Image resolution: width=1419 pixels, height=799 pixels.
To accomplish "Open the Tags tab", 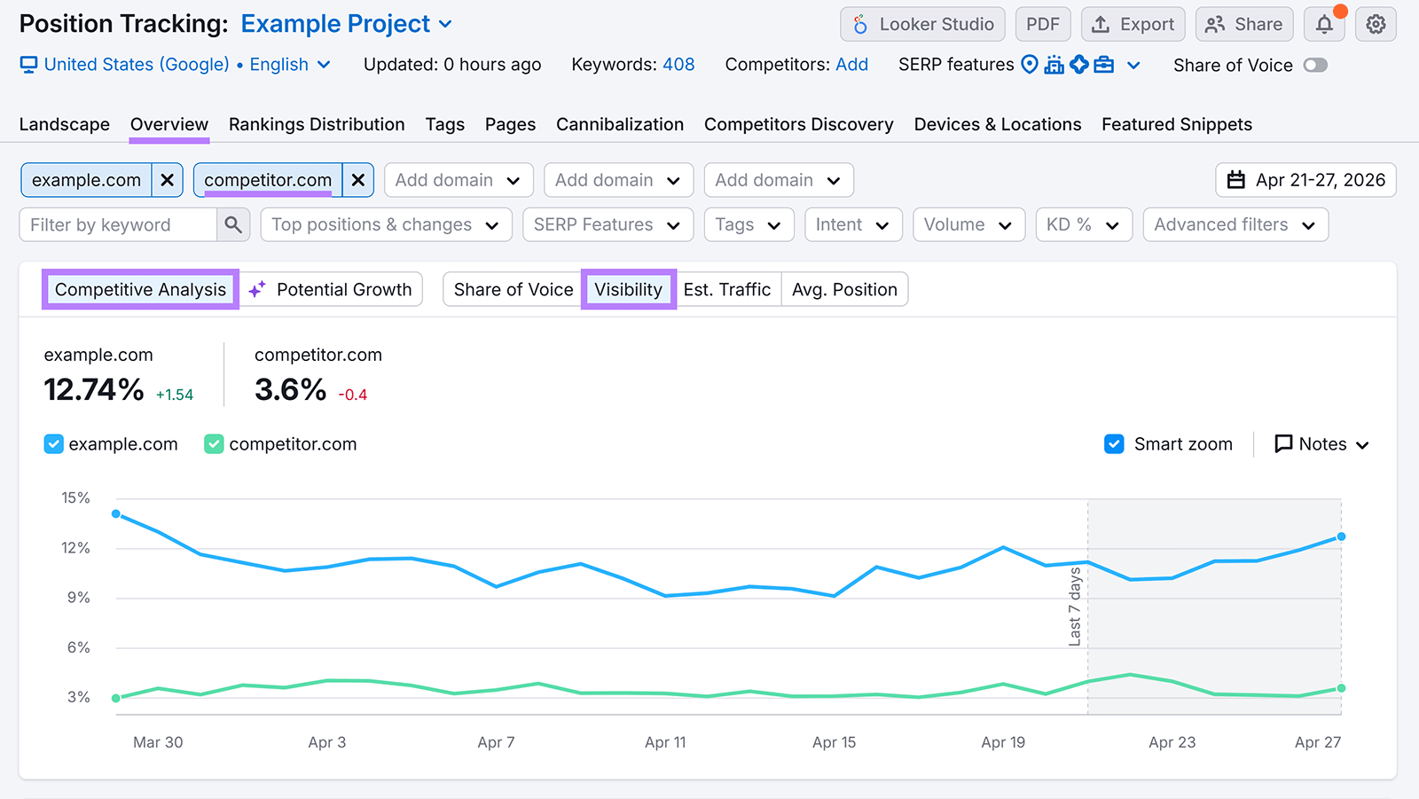I will tap(445, 125).
